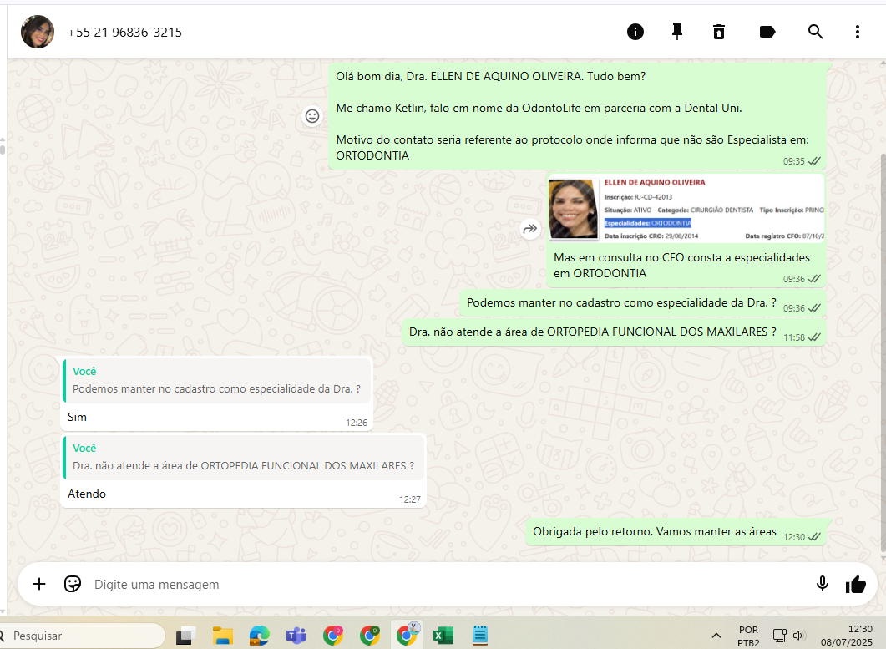Open the attachment plus button
This screenshot has width=886, height=649.
click(39, 584)
